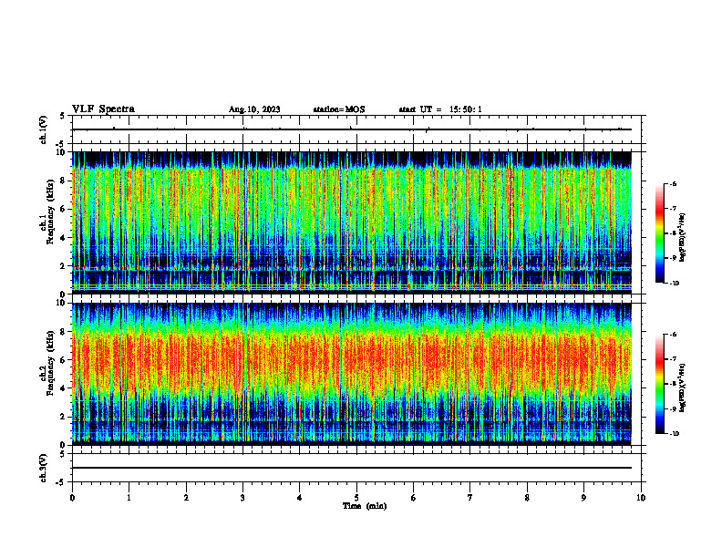Click the "-10" label on the ch.1 color bar

coord(675,284)
